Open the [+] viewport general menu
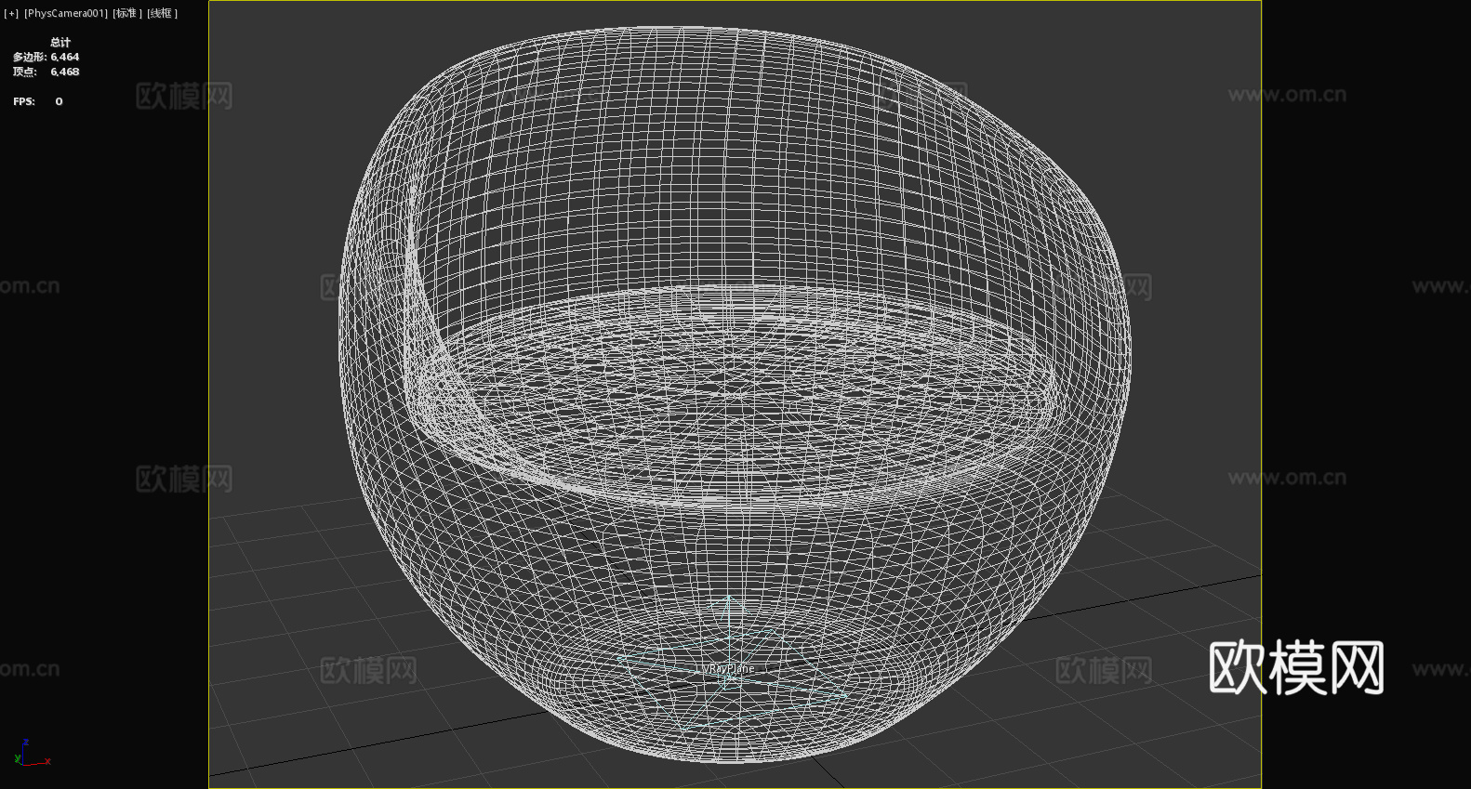Screen dimensions: 1471x789 pos(11,13)
